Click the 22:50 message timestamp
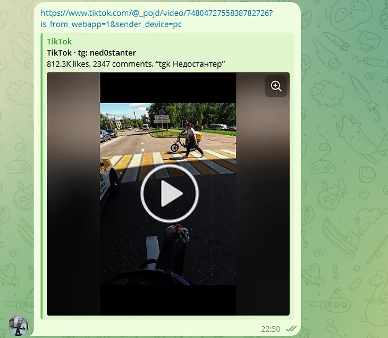The height and width of the screenshot is (338, 388). (x=271, y=329)
